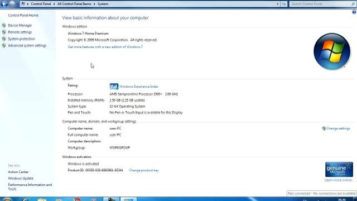
Task: Click the user-PC value beside Computer name
Action: 115,128
